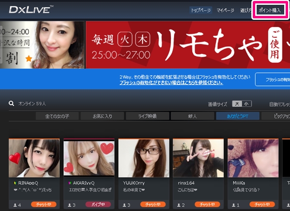The height and width of the screenshot is (211, 290).
Task: Set image size to 大
Action: pyautogui.click(x=237, y=104)
